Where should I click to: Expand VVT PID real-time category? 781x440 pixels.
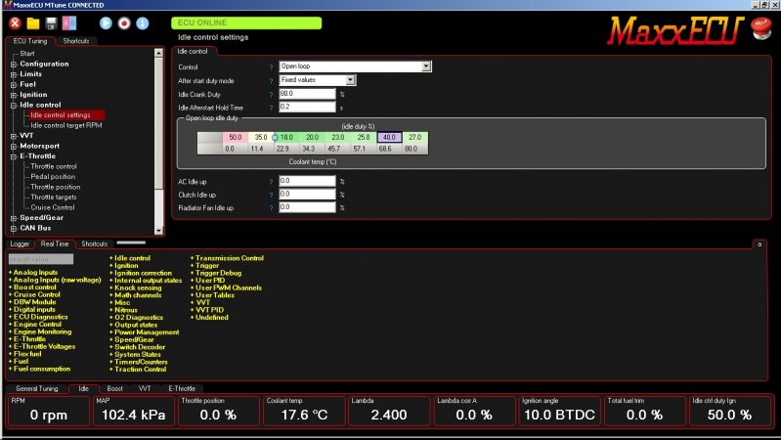click(209, 310)
